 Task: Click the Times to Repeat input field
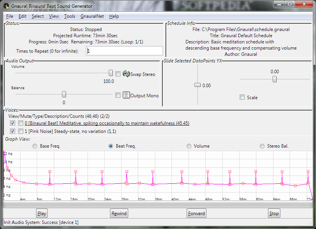124,51
